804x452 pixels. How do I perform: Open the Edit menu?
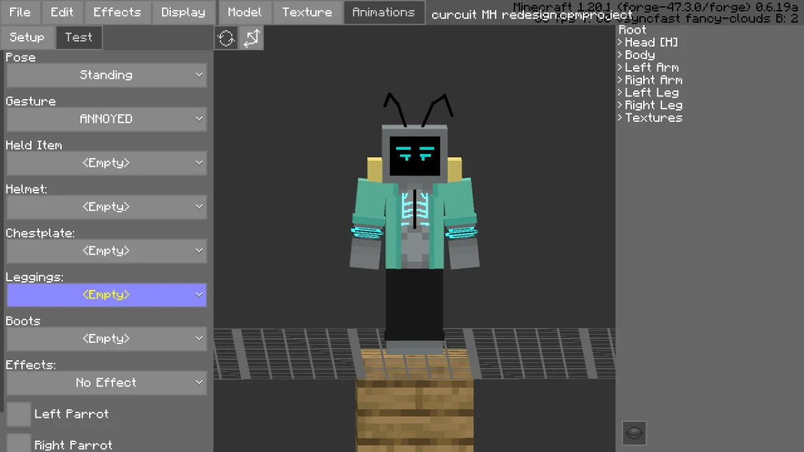click(x=62, y=12)
